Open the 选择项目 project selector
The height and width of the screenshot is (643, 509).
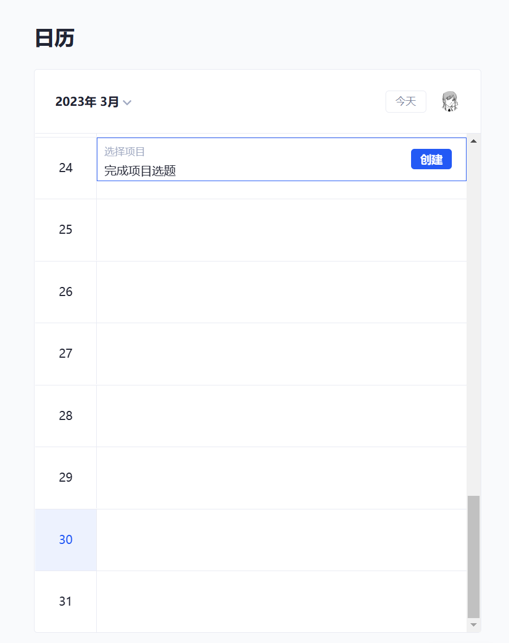pyautogui.click(x=125, y=152)
